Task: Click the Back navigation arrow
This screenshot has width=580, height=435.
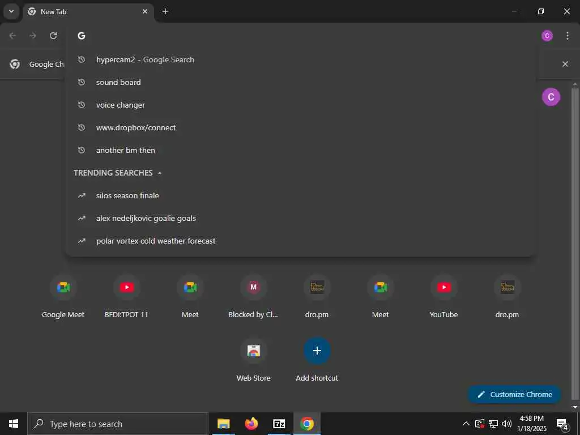Action: [12, 36]
